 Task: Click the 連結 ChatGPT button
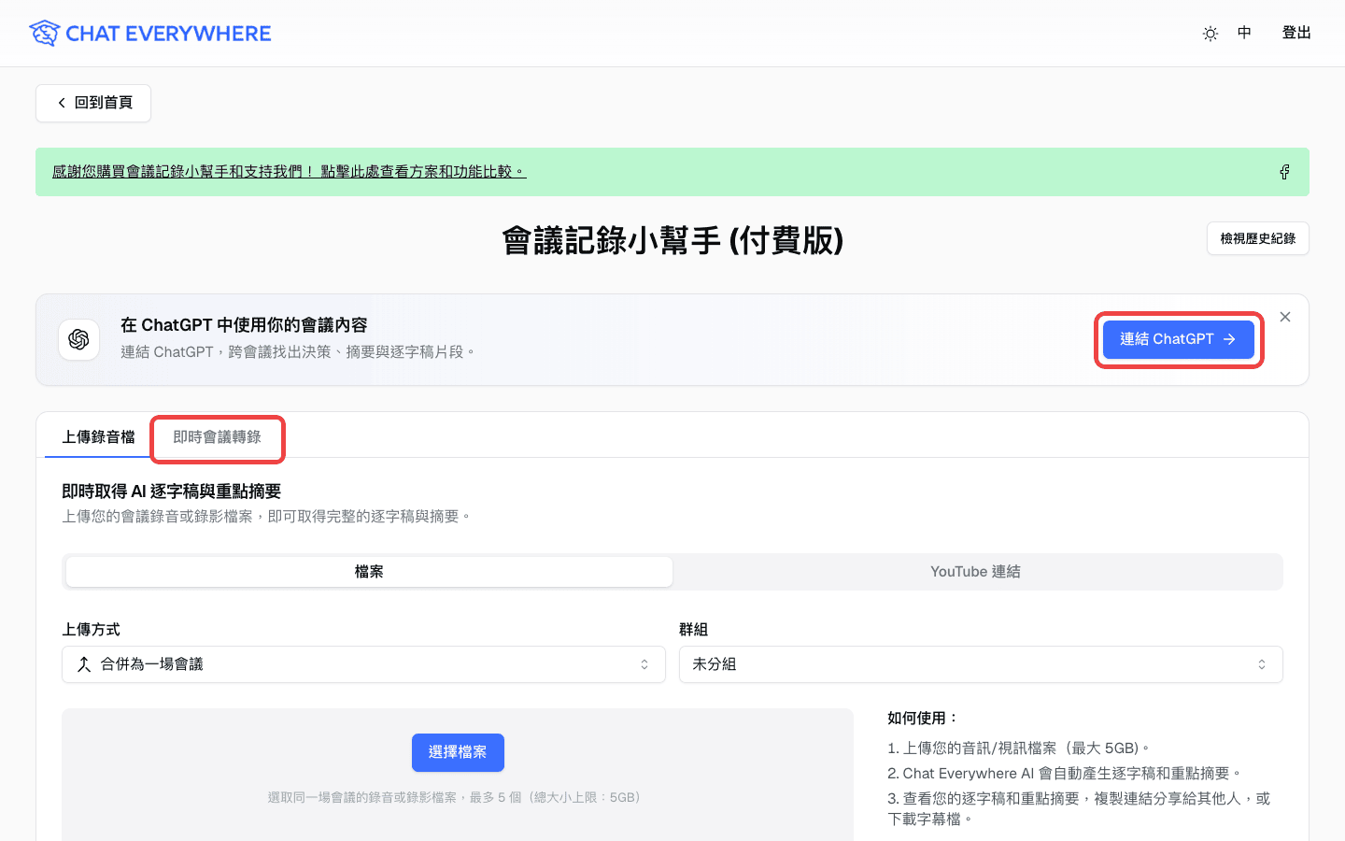click(x=1178, y=339)
